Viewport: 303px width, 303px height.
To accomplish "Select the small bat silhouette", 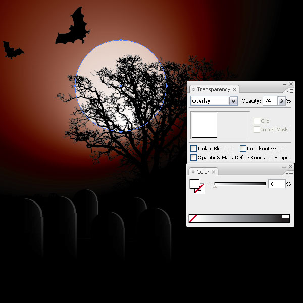I will 12,51.
